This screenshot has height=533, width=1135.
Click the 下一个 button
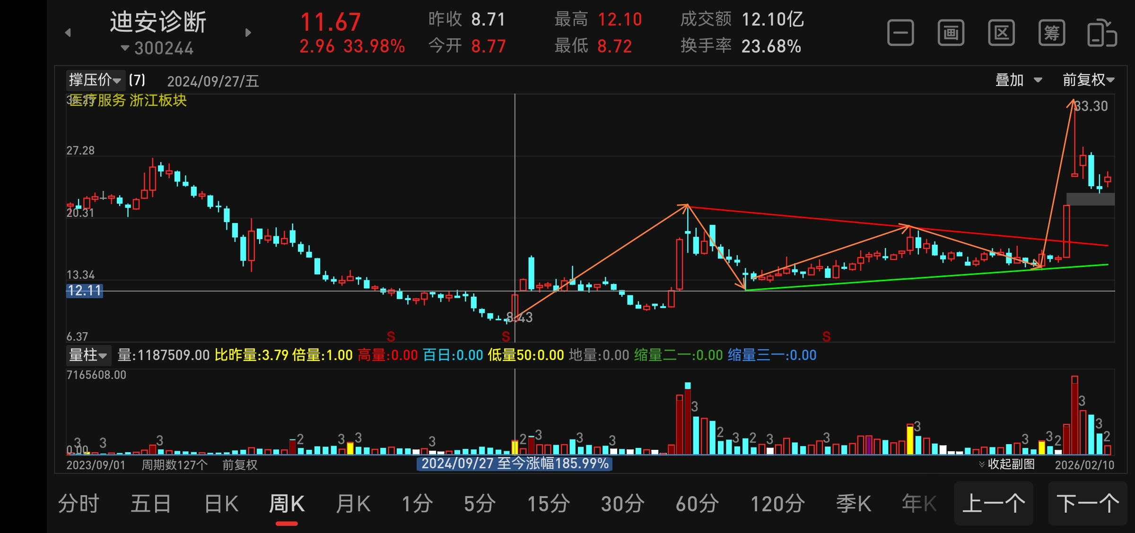[x=1087, y=504]
